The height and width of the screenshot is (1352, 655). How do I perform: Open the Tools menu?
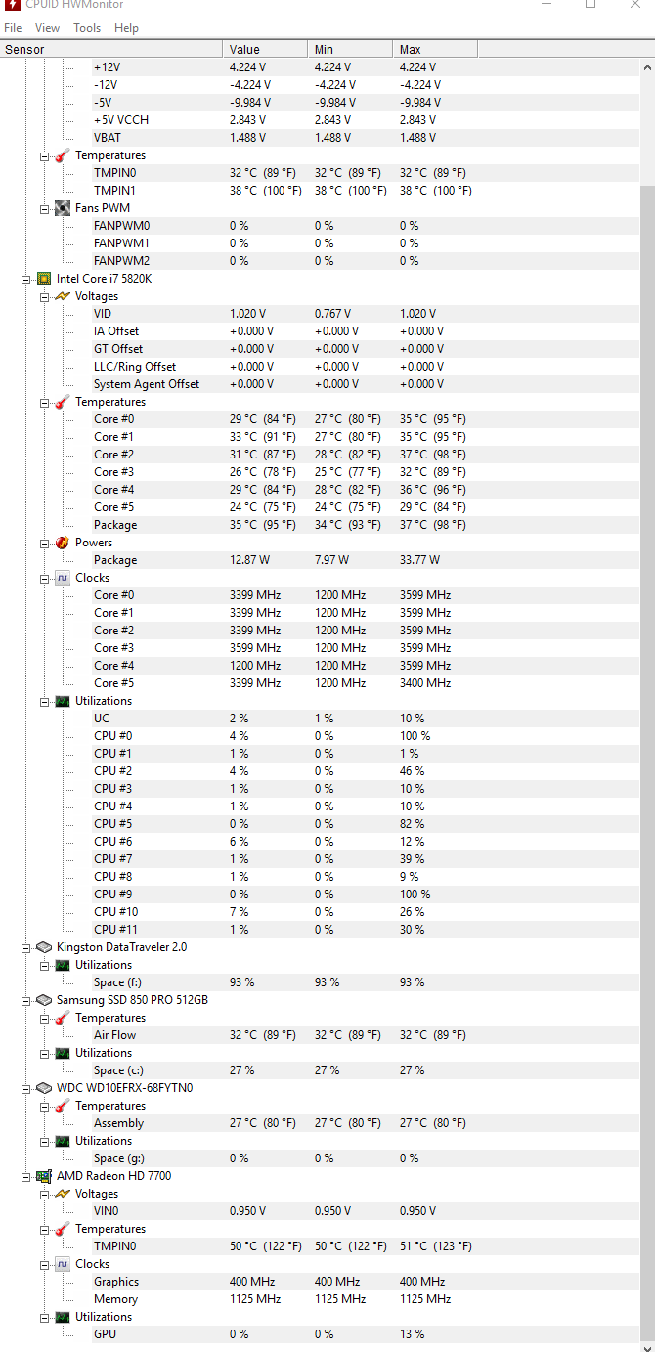click(87, 28)
